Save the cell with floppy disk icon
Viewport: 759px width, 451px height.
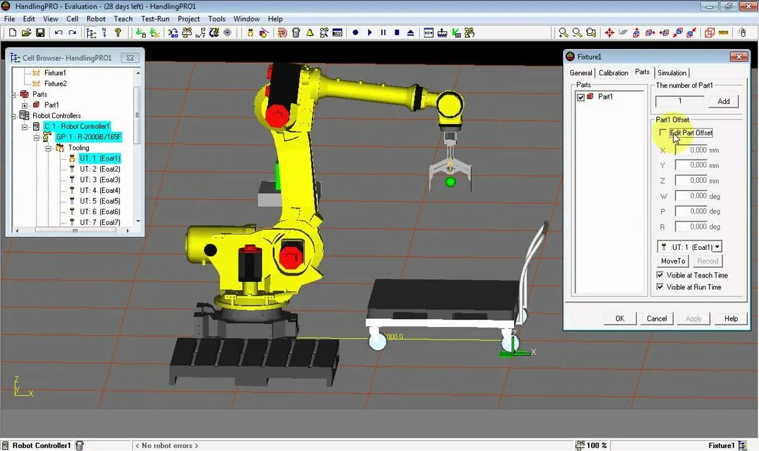[40, 33]
